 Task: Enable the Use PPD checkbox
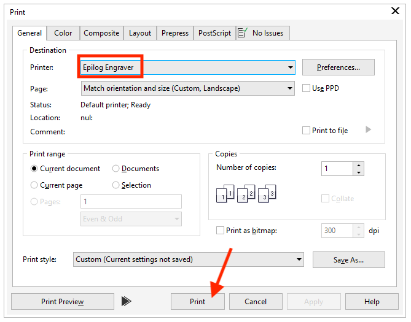click(306, 88)
